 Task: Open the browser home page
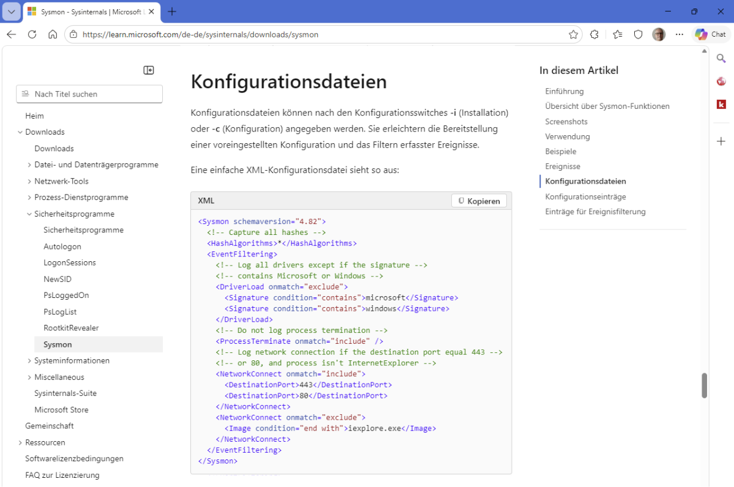53,34
